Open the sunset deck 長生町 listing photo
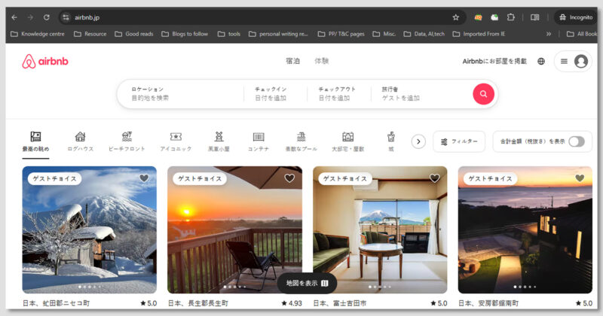Image resolution: width=603 pixels, height=316 pixels. [234, 229]
